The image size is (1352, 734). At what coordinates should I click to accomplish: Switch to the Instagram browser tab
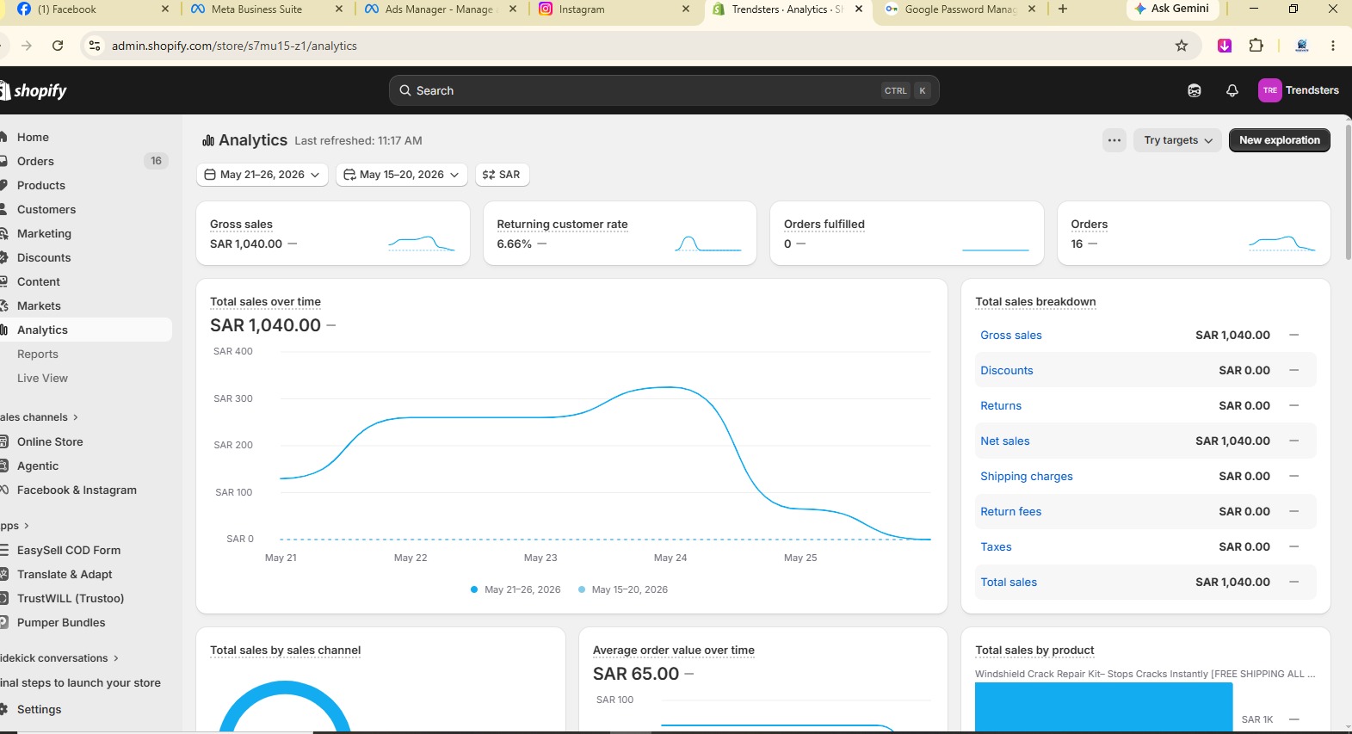click(x=614, y=9)
